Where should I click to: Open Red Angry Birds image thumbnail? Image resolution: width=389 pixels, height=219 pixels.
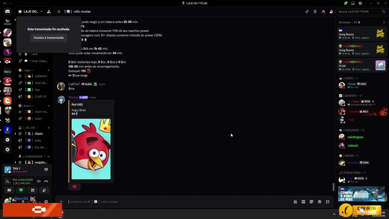click(91, 149)
